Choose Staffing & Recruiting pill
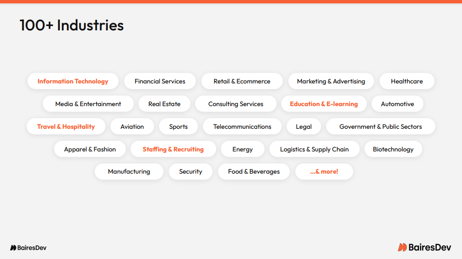 point(173,149)
